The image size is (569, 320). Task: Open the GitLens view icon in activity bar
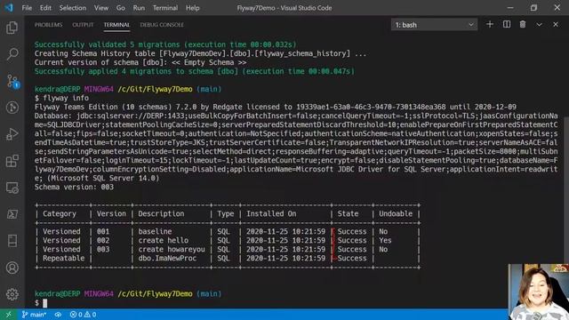point(12,108)
